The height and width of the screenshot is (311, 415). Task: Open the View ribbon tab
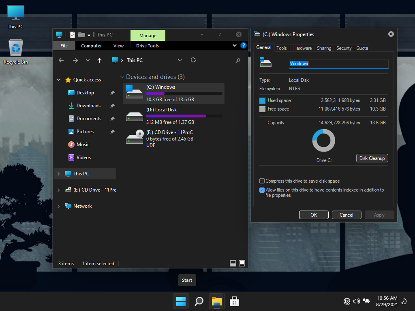(119, 46)
